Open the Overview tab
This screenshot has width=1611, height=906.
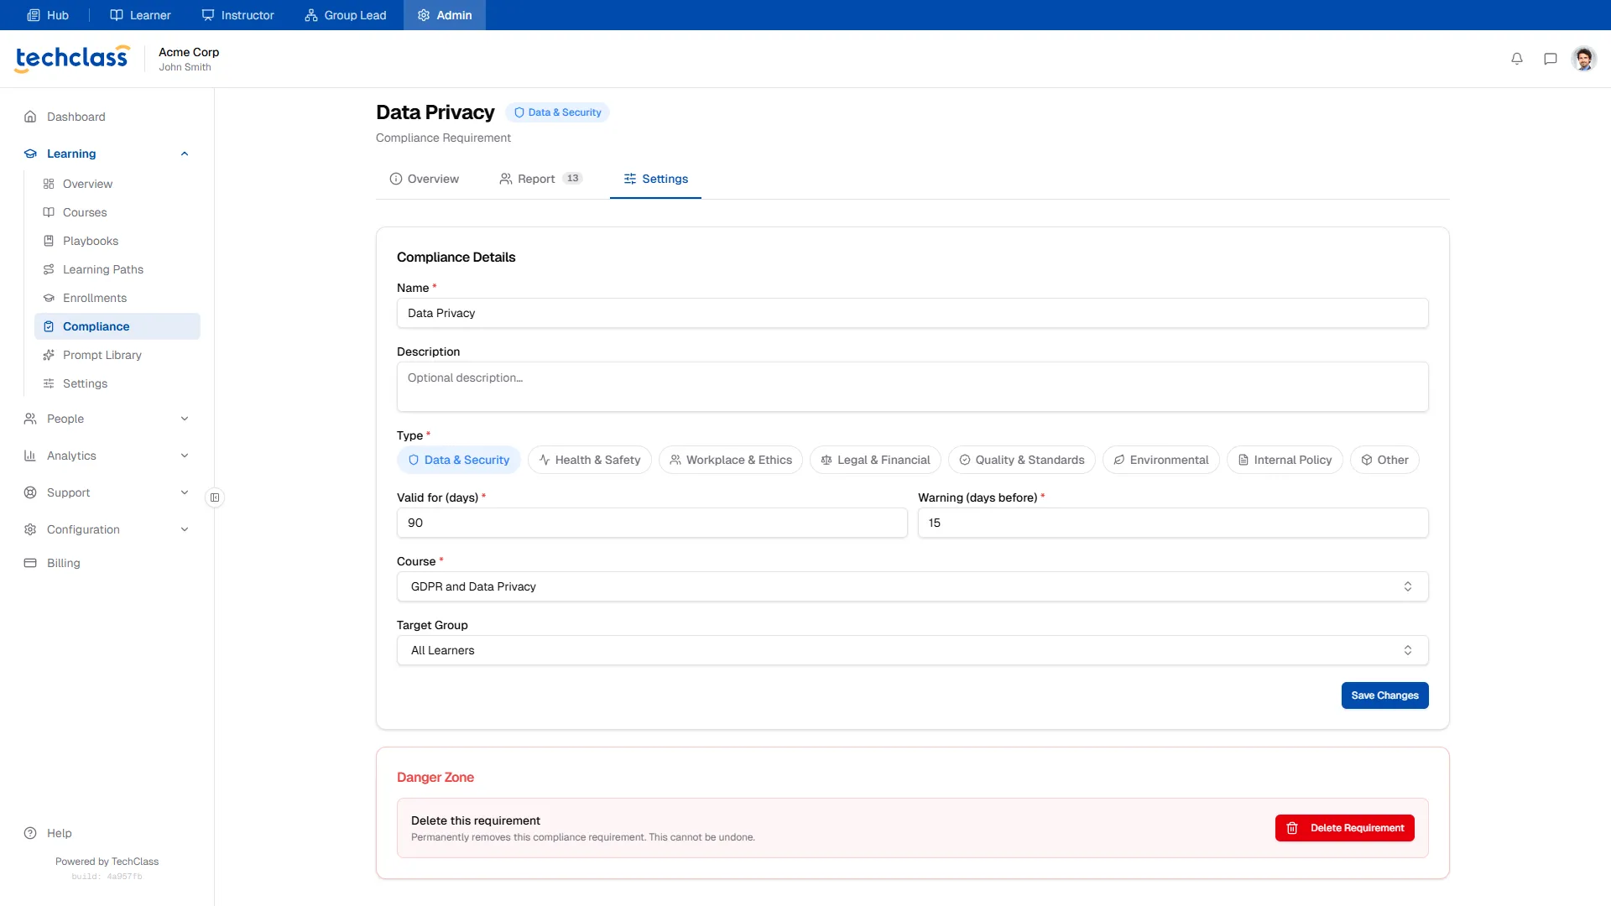tap(425, 179)
